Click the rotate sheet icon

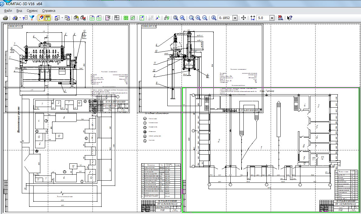pyautogui.click(x=57, y=18)
